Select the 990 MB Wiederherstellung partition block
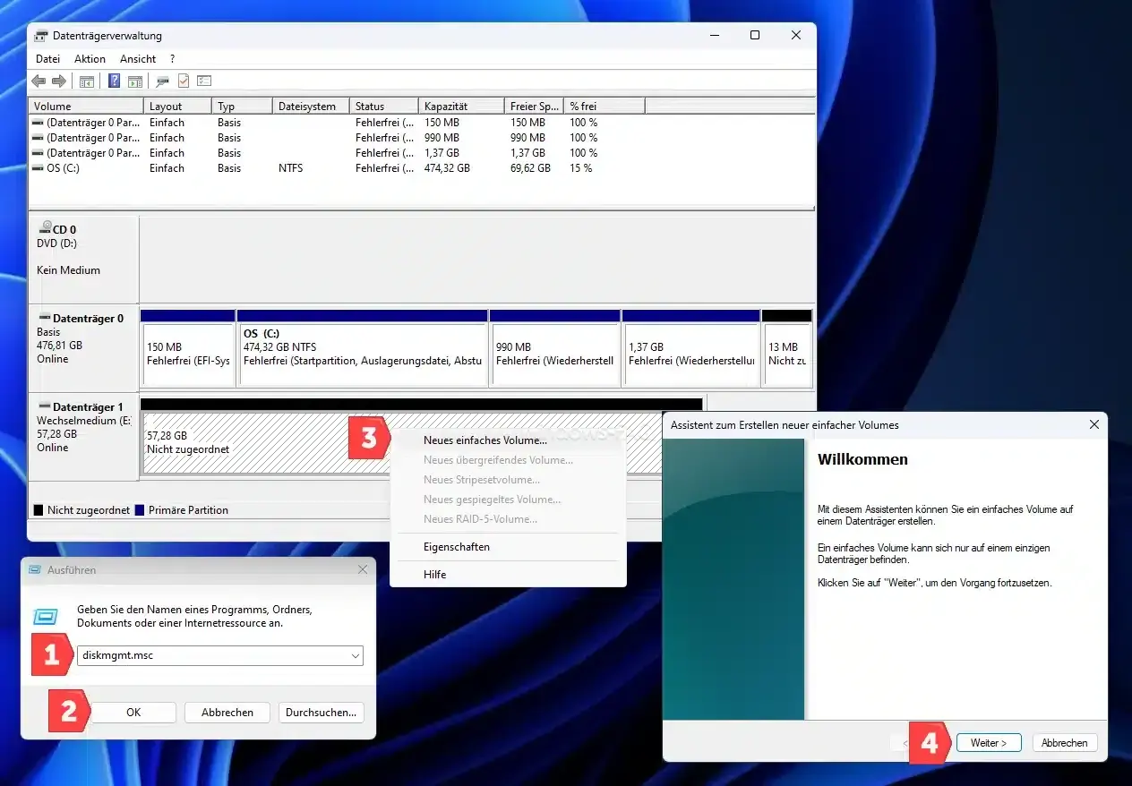 pos(555,348)
